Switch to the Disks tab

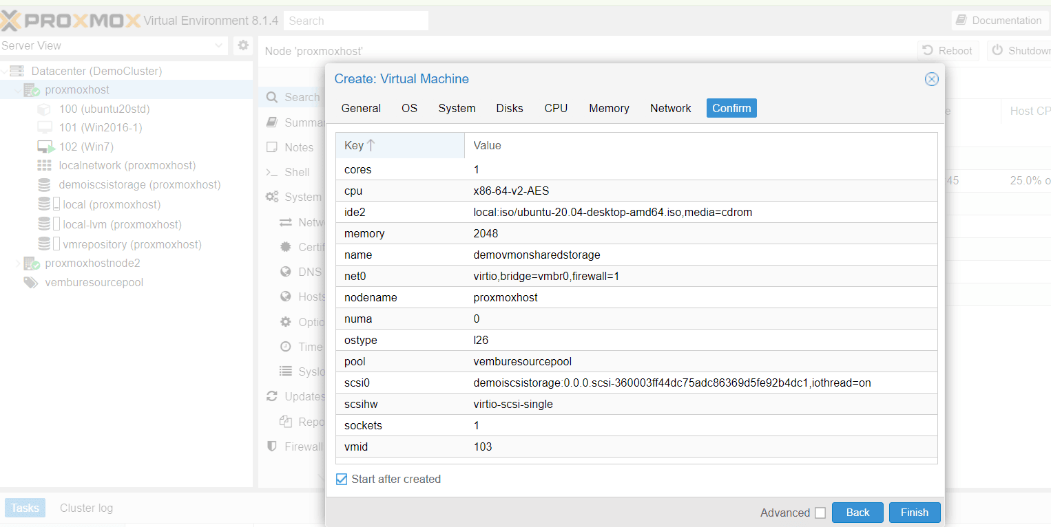tap(510, 108)
